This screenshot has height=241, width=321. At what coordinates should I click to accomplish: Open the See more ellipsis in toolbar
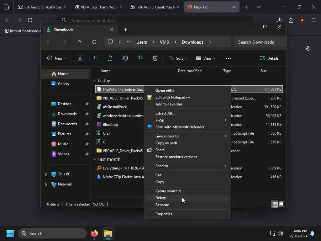[x=229, y=58]
